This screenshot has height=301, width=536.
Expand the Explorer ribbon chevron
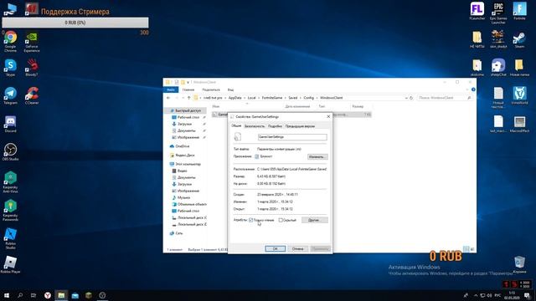467,89
